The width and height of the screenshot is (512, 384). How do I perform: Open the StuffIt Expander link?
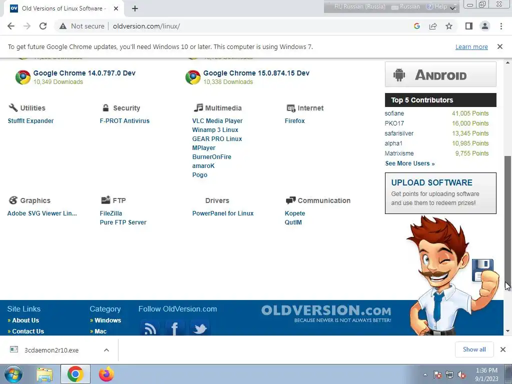30,121
